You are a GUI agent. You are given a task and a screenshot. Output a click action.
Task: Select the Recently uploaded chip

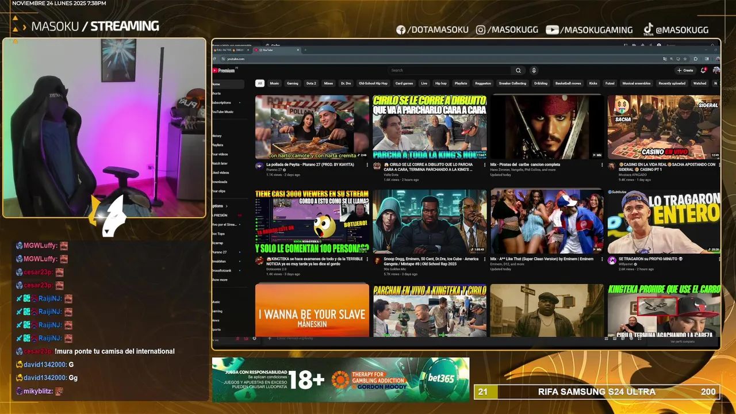click(x=672, y=83)
